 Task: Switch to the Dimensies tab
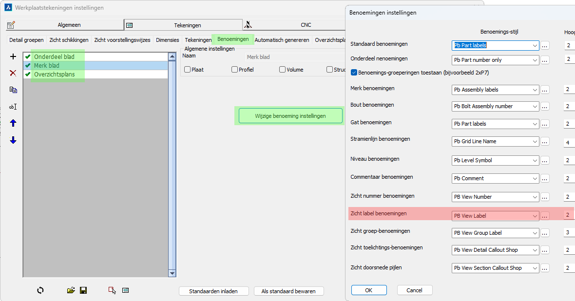click(x=167, y=40)
